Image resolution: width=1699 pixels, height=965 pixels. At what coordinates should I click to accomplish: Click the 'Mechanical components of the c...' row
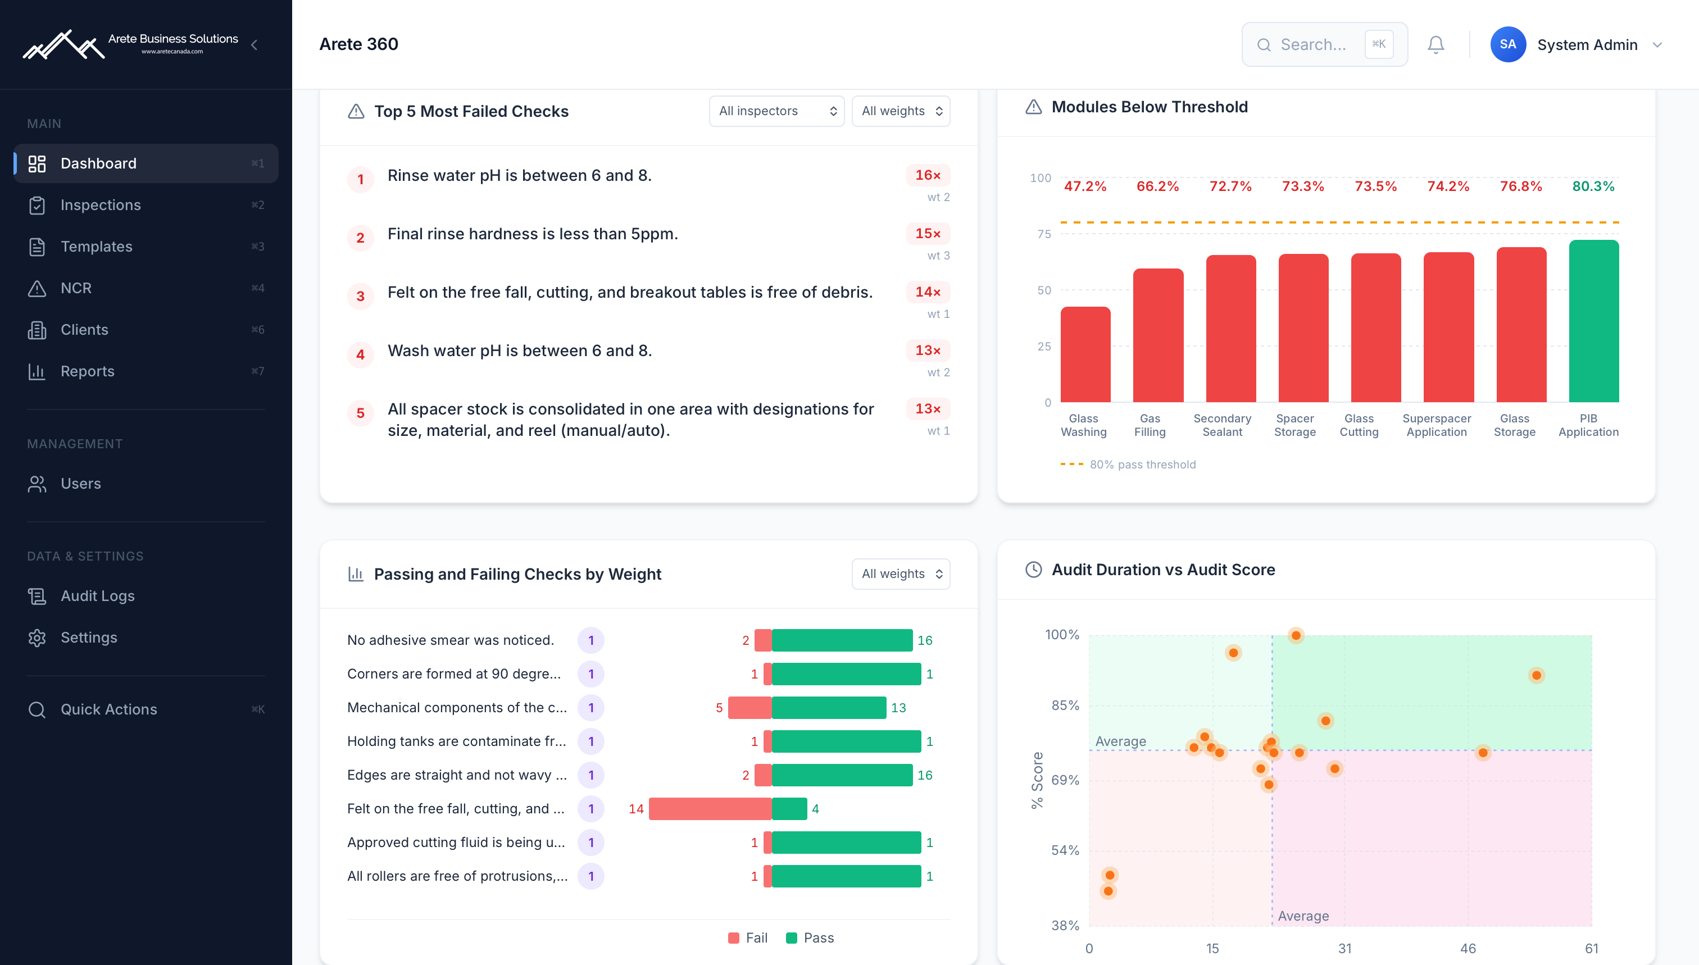[x=648, y=708]
